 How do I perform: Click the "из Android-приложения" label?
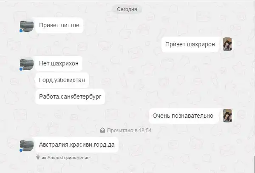[65, 158]
